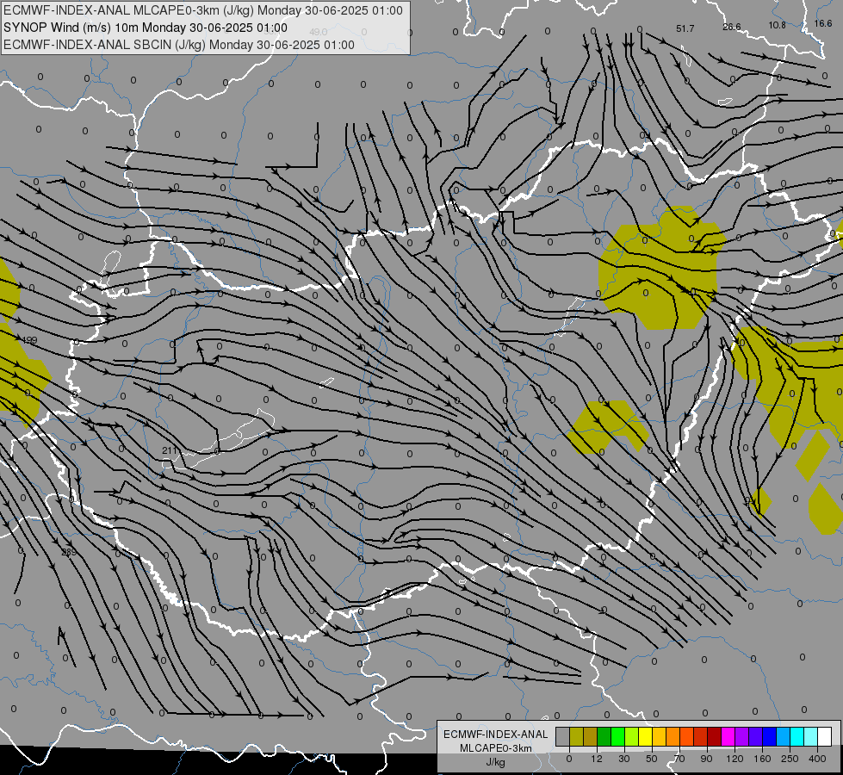Click the legend tick label 160
Viewport: 843px width, 775px height.
pos(762,759)
